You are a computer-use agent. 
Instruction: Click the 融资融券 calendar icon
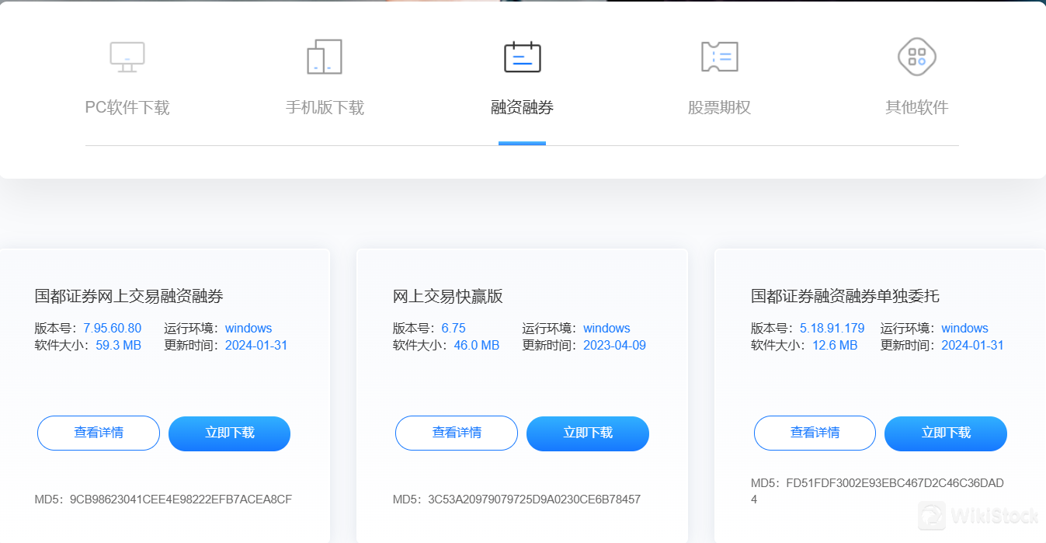coord(523,57)
